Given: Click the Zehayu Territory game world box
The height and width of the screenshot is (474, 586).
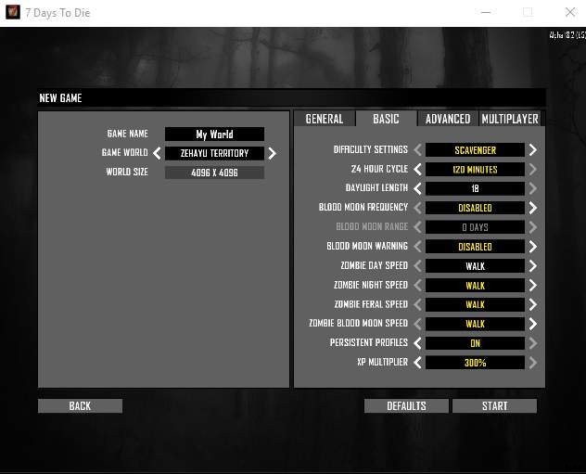Looking at the screenshot, I should click(214, 153).
